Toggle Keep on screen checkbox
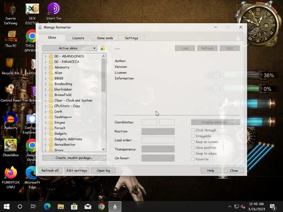 coord(193,142)
